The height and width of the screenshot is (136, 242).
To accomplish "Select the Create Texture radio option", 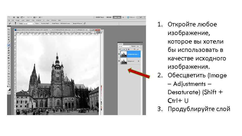I will click(51, 23).
